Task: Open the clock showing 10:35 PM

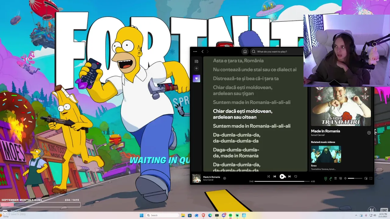Action: coord(383,215)
